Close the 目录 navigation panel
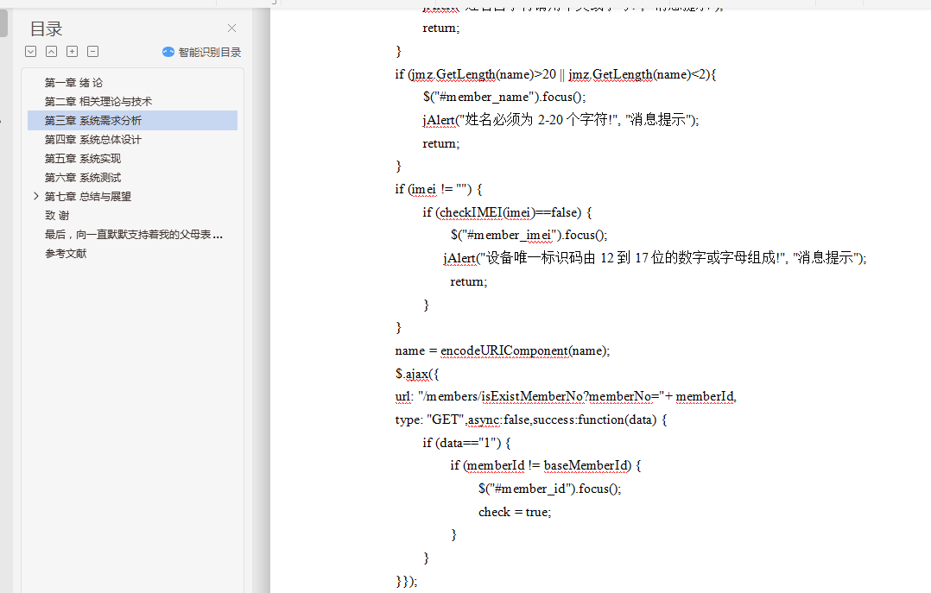 [231, 28]
